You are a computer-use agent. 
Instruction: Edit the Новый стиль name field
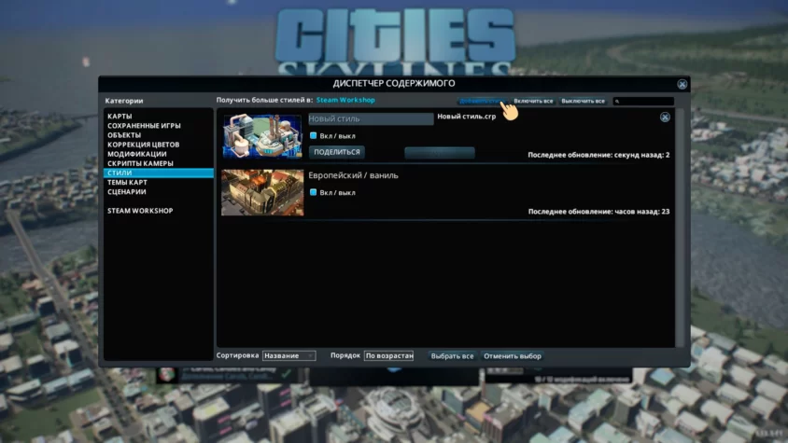tap(371, 119)
